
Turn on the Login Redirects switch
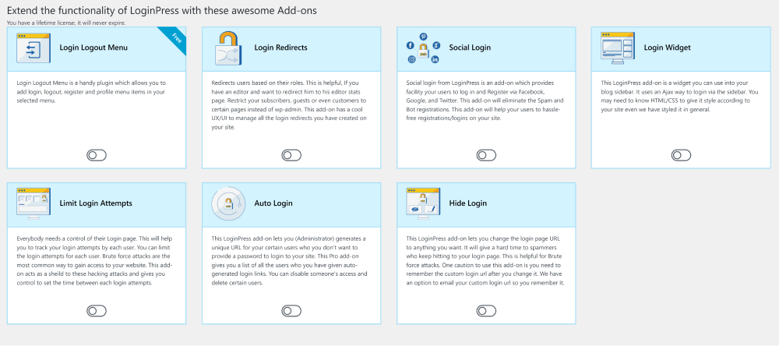291,156
